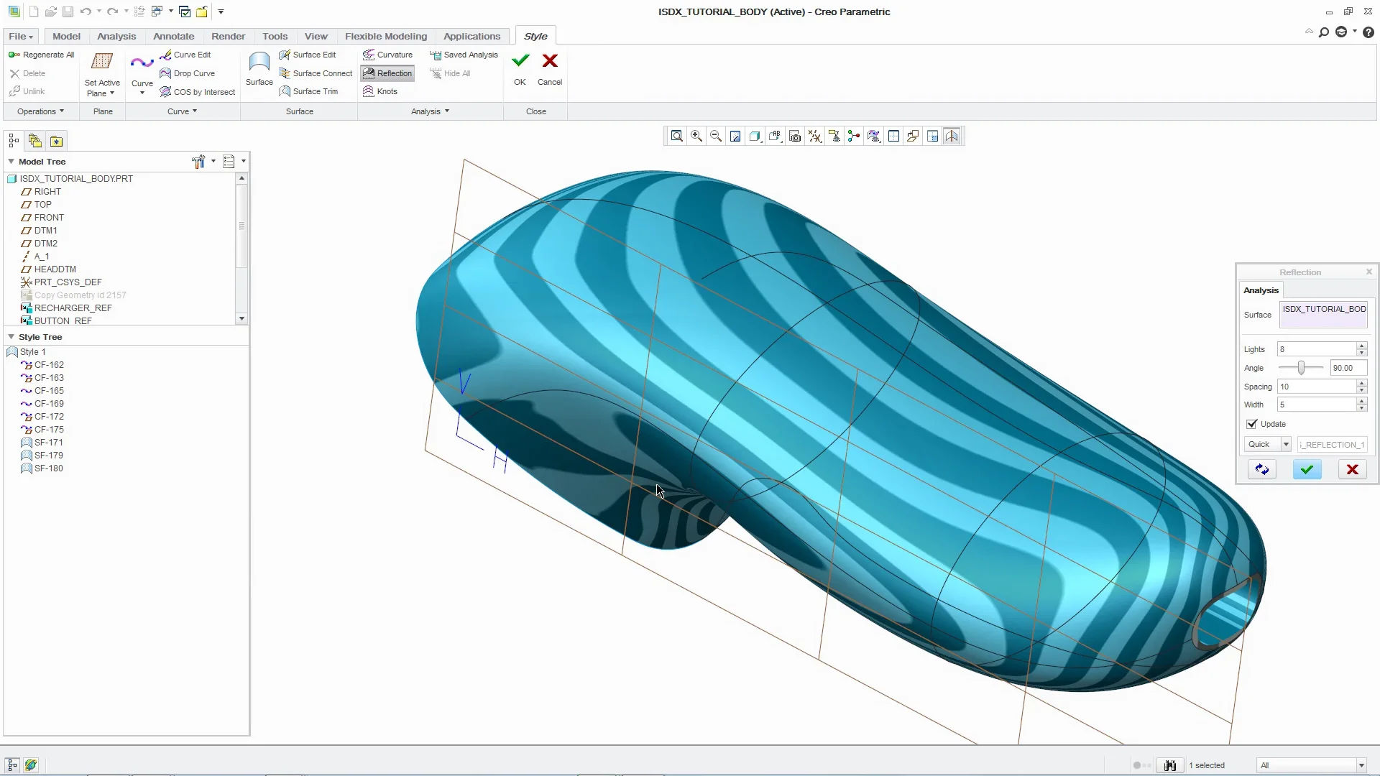Open the Knots analysis tool
1380x776 pixels.
pos(379,91)
